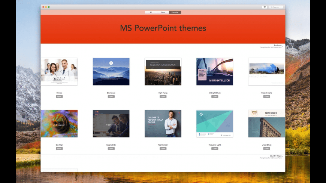The width and height of the screenshot is (326, 183).
Task: Click the "Sky High" theme name label
Action: point(59,145)
